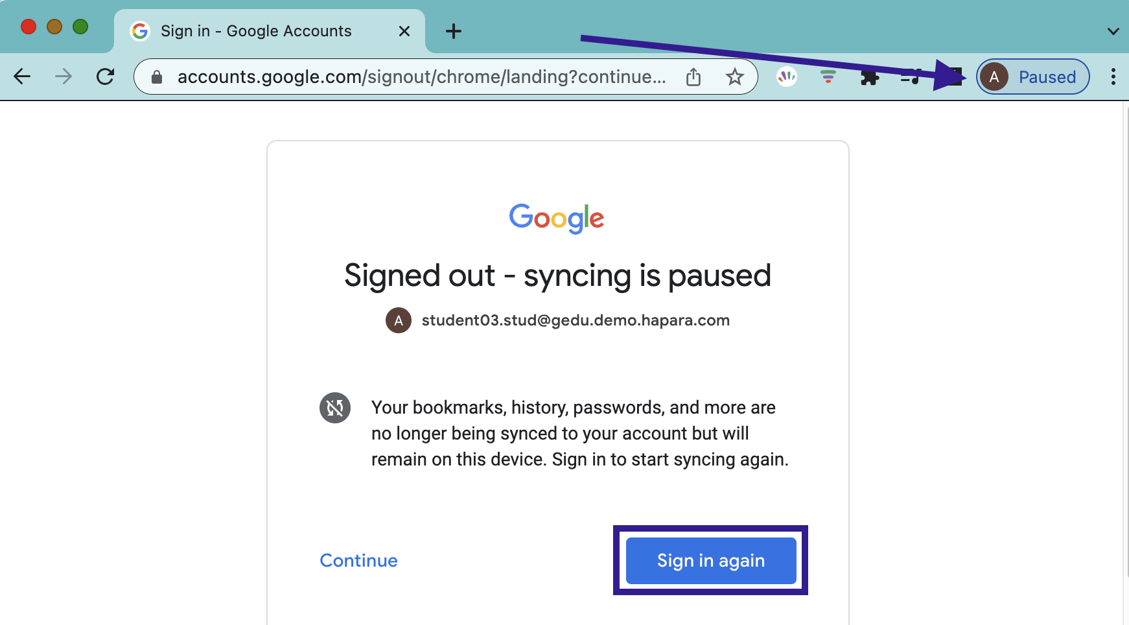Bookmark this page with the star icon
Viewport: 1129px width, 625px height.
(x=734, y=77)
